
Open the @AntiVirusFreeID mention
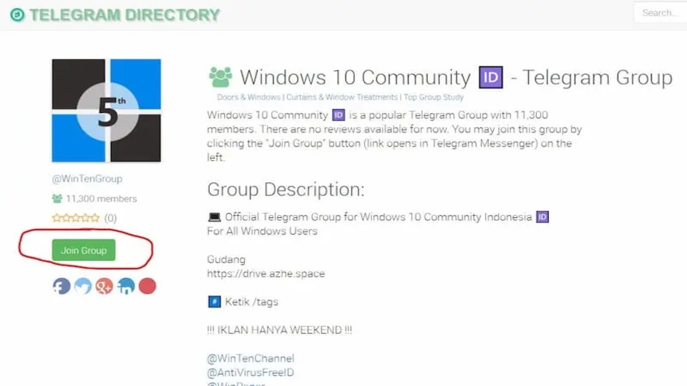(x=250, y=372)
